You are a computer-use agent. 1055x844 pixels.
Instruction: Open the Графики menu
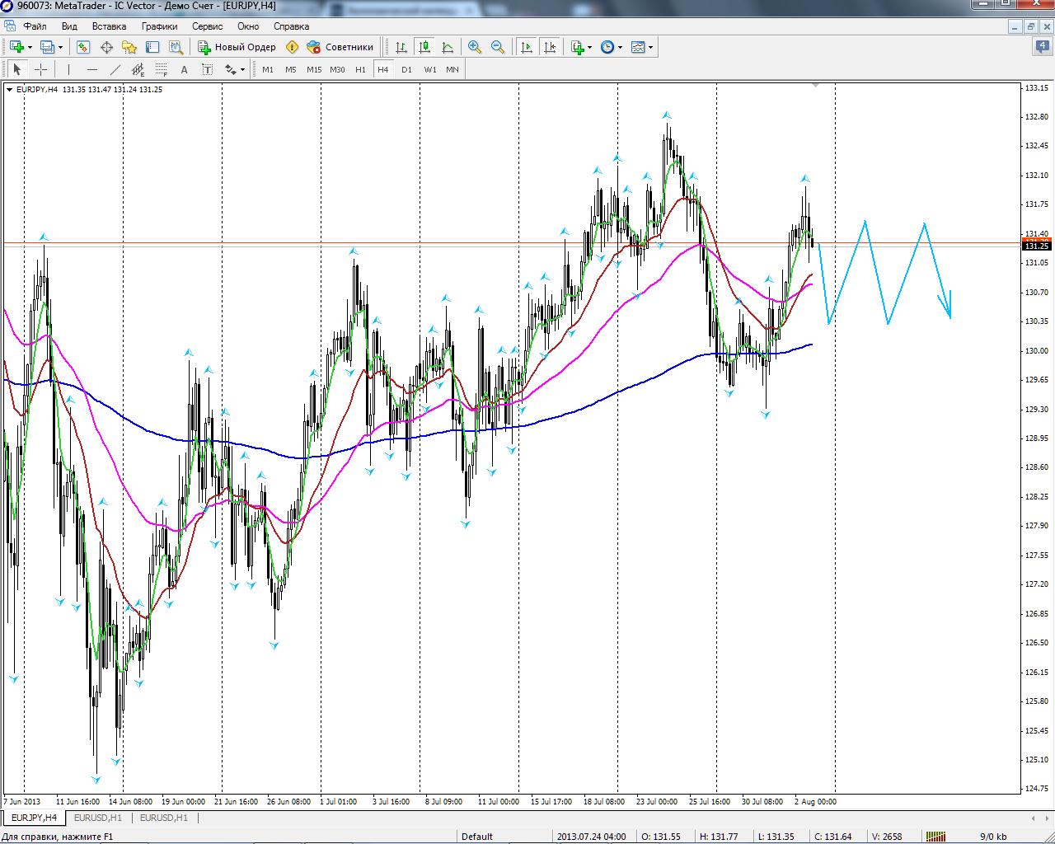pos(159,26)
